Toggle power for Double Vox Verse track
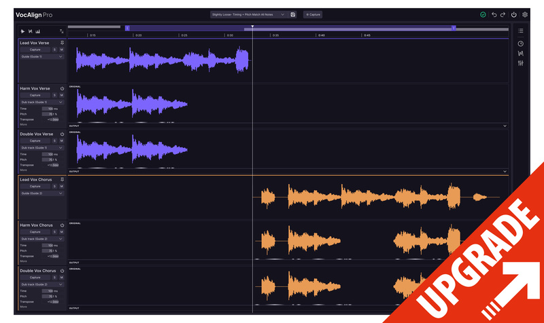The height and width of the screenshot is (323, 544). (62, 134)
